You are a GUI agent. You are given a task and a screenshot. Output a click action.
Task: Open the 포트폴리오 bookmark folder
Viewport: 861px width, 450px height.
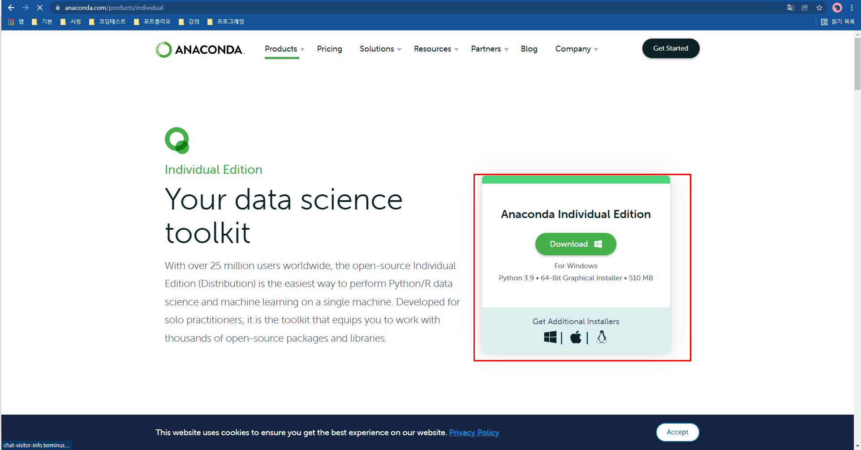click(152, 21)
